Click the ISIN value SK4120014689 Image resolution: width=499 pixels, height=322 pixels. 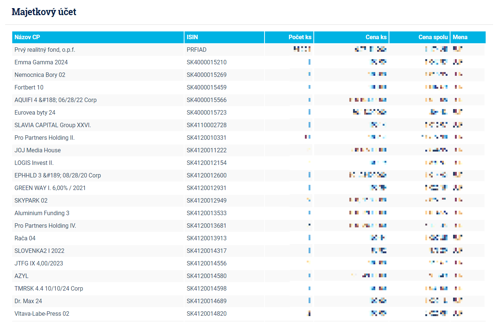point(207,301)
